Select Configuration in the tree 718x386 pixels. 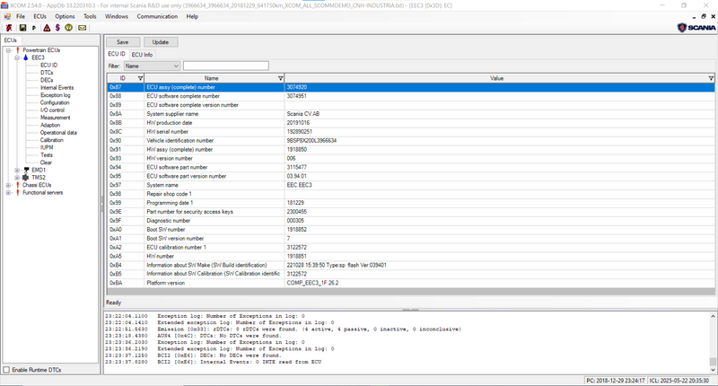[x=55, y=102]
